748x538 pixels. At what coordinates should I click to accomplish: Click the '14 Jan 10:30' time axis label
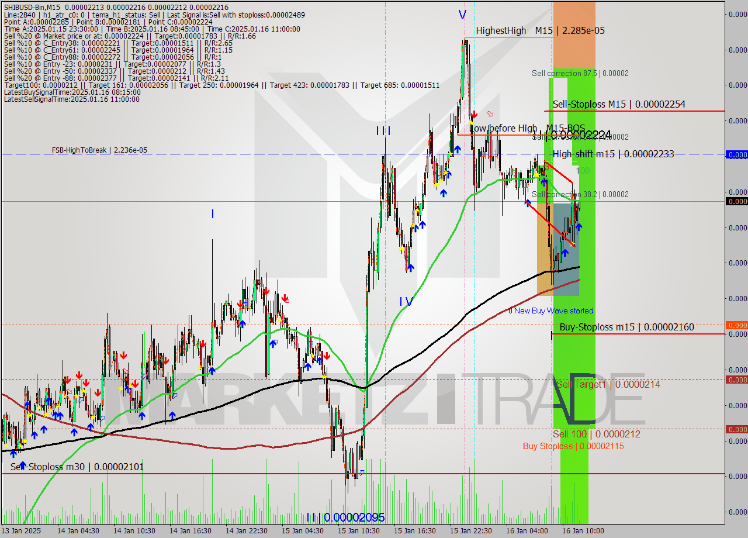click(x=134, y=531)
